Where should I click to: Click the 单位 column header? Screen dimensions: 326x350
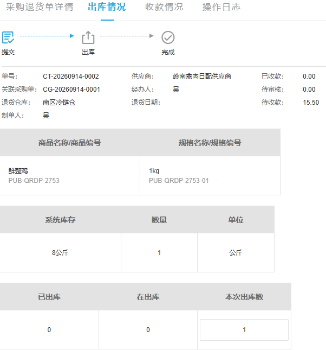[x=236, y=220]
